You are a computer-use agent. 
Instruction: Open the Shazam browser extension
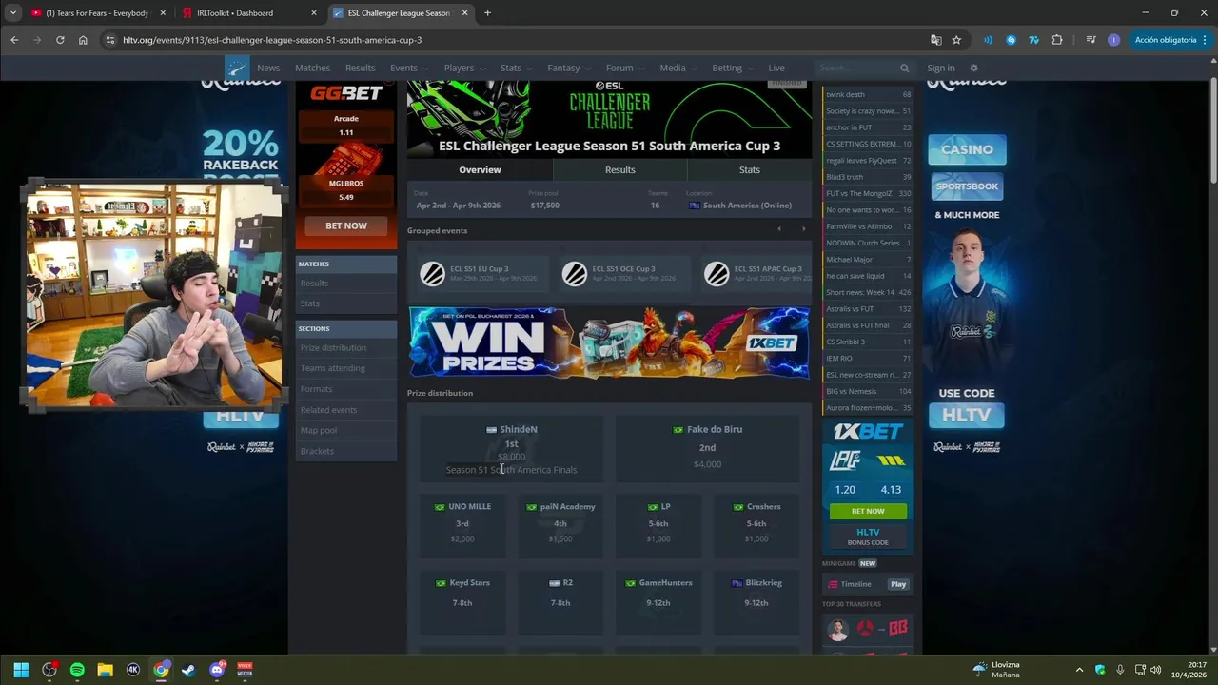1011,40
